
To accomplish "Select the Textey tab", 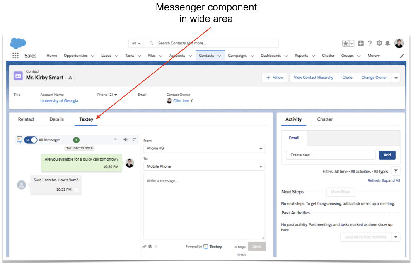I will (86, 119).
